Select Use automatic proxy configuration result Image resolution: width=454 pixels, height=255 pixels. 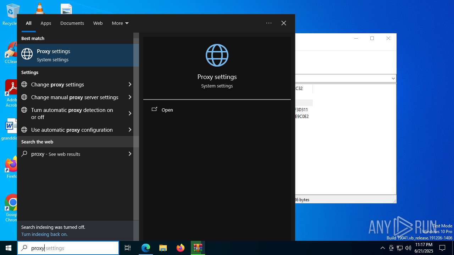[x=75, y=130]
